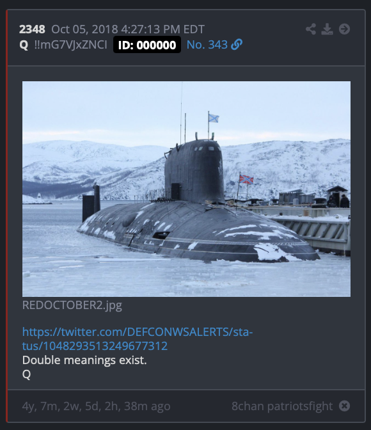
Task: Click the 8chan patriotsfight board label
Action: click(x=282, y=406)
